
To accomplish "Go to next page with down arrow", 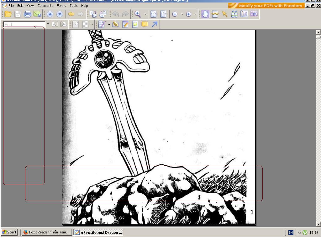I will 60,14.
